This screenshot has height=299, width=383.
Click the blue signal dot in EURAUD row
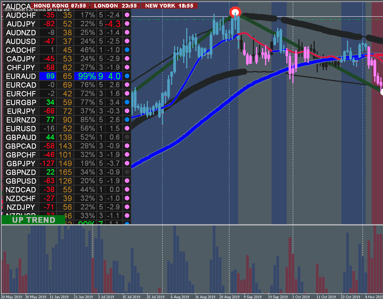(127, 76)
